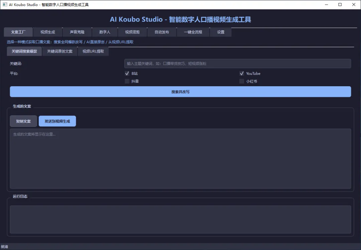Click the 平台: label

point(14,74)
